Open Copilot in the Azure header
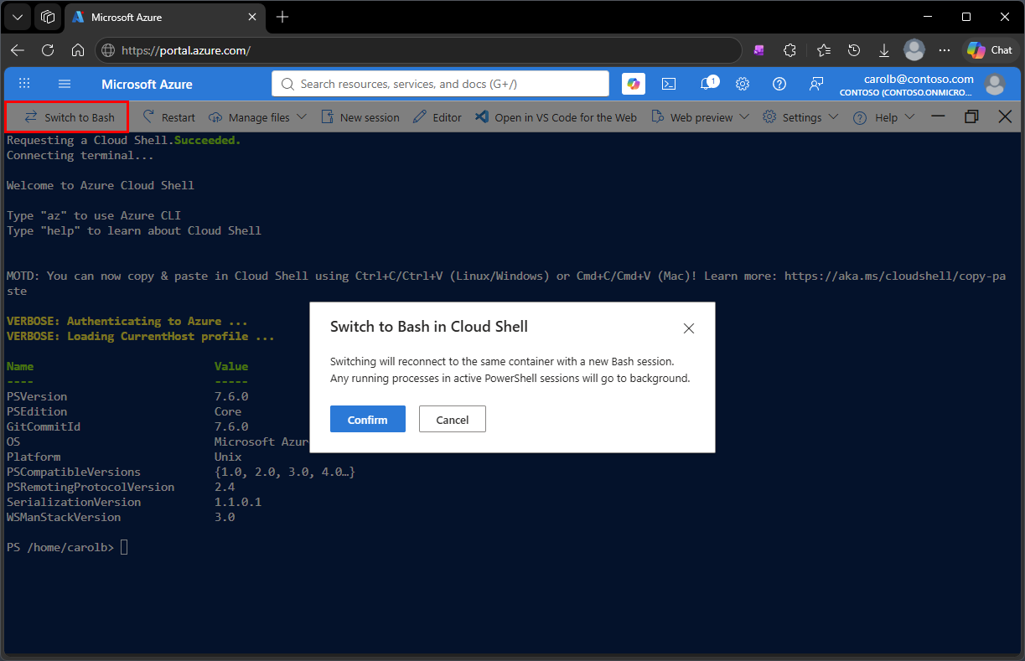 634,84
